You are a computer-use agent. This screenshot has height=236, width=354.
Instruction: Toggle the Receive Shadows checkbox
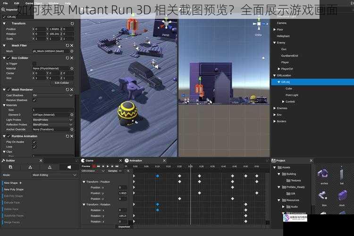coord(34,100)
